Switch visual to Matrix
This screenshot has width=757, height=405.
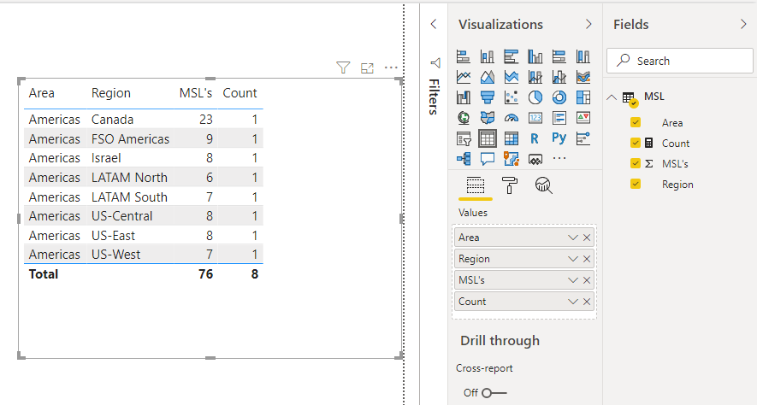(512, 139)
